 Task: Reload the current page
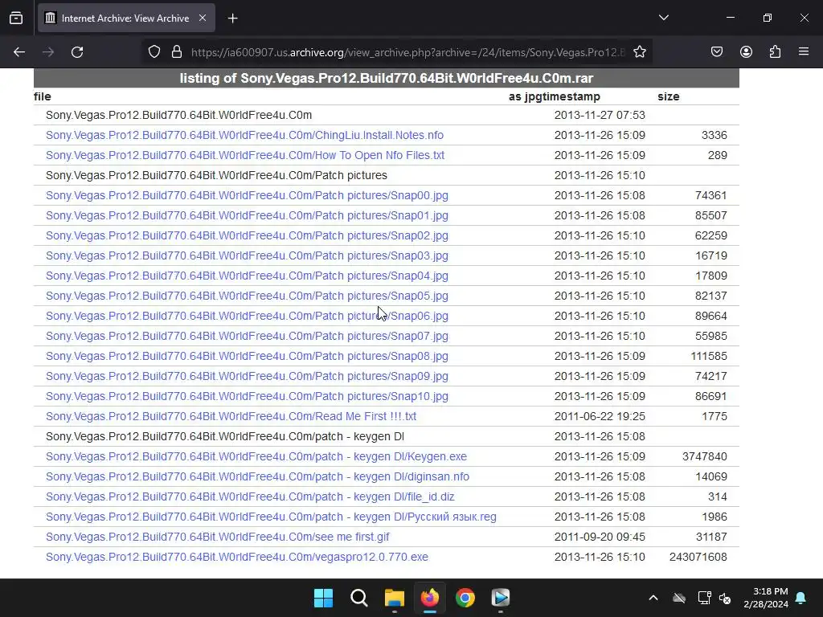pyautogui.click(x=77, y=52)
